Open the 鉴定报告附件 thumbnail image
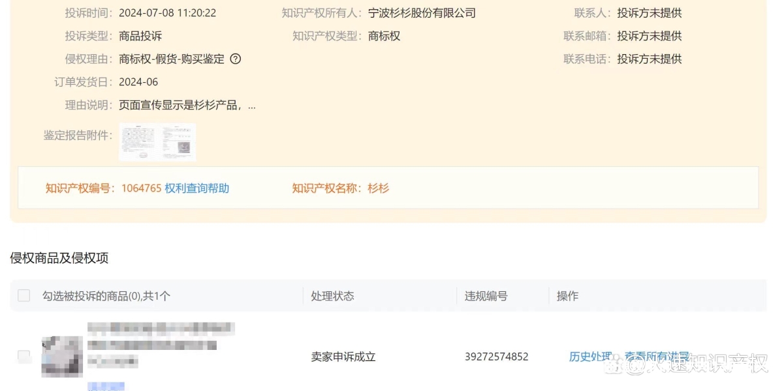This screenshot has height=391, width=784. point(157,142)
